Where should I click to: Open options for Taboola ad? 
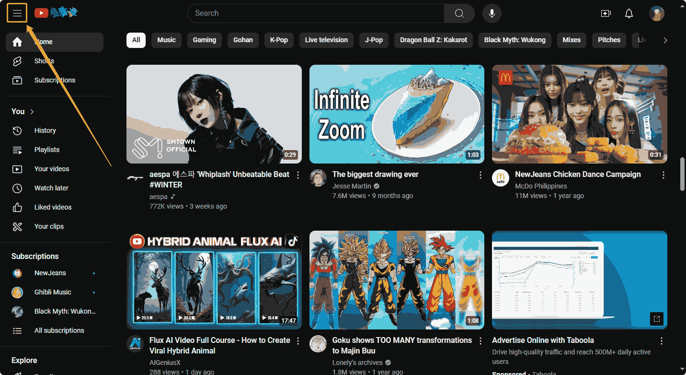pos(662,341)
